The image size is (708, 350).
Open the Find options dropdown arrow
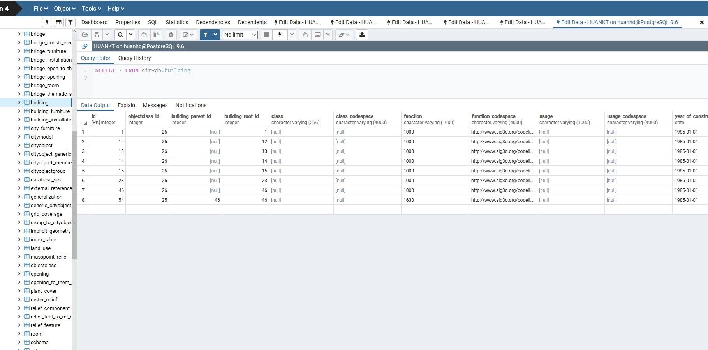point(131,35)
